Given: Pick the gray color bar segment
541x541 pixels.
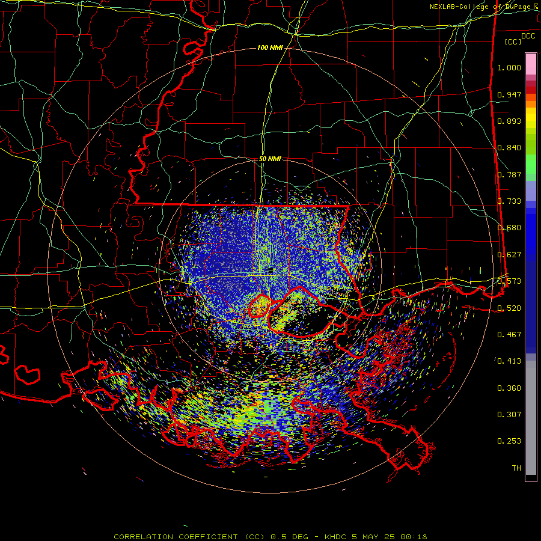Looking at the screenshot, I should [x=531, y=418].
